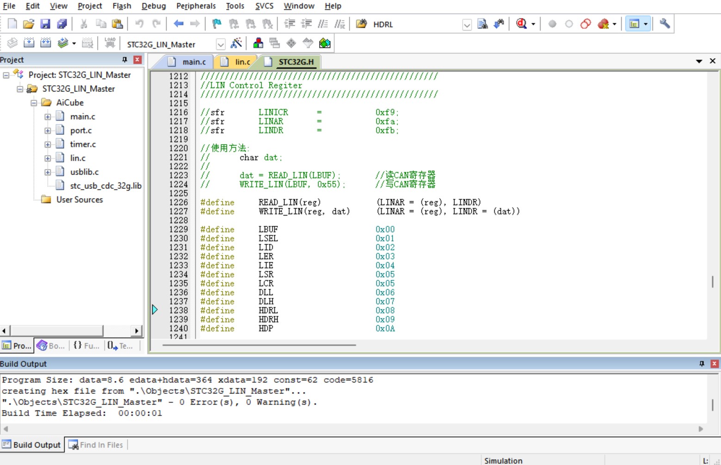Select usblib.c in project tree
The image size is (721, 465).
coord(84,172)
